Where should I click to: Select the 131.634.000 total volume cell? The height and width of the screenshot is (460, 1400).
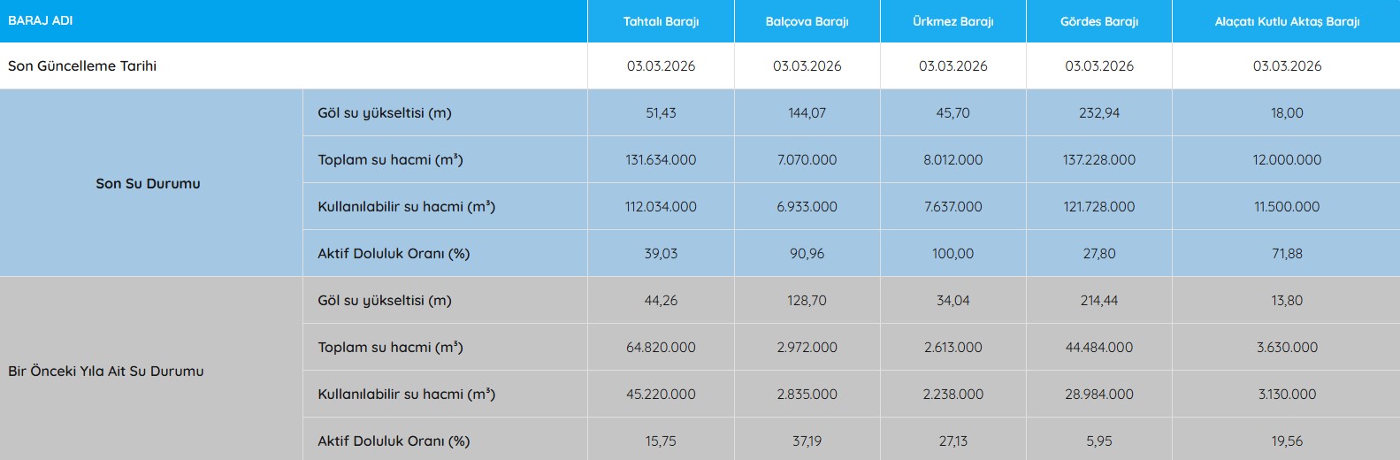click(x=661, y=160)
